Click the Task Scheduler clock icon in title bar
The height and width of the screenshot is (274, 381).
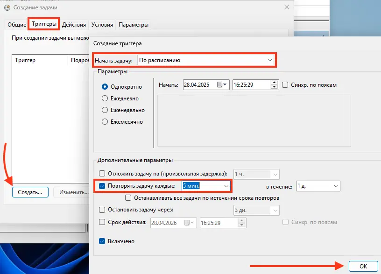(7, 7)
